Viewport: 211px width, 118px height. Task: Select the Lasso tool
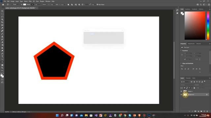pos(2,17)
